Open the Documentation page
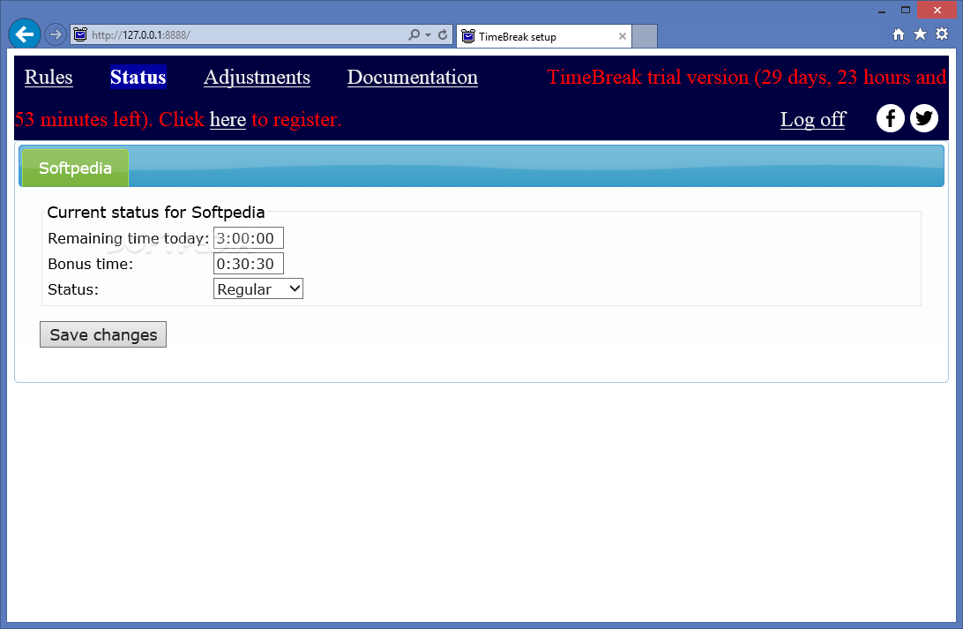Screen dimensions: 963x629 (412, 77)
